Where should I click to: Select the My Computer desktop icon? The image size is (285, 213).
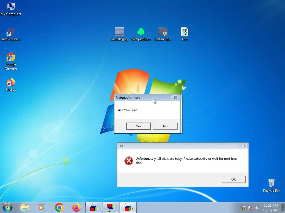pos(11,9)
